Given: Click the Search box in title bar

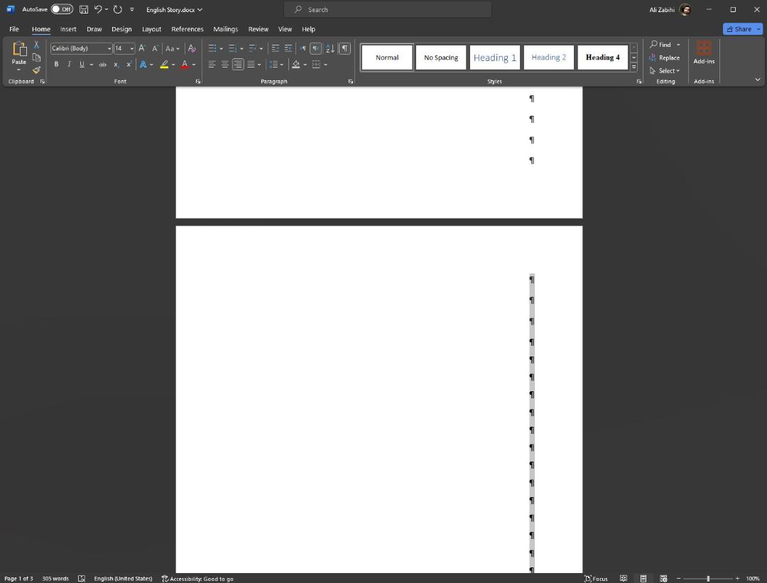Looking at the screenshot, I should [x=388, y=9].
